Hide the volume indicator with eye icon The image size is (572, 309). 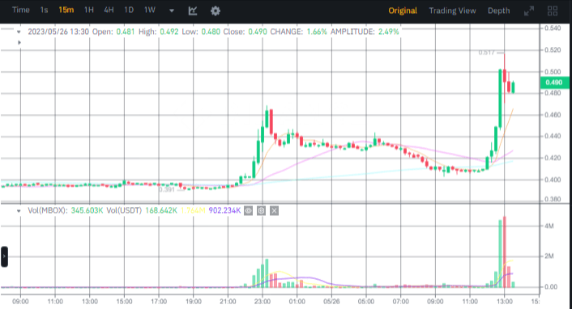click(x=248, y=210)
